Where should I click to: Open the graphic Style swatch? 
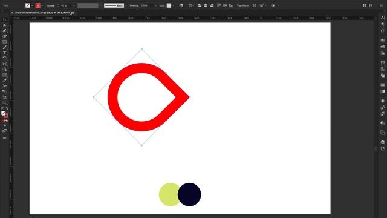[x=169, y=5]
